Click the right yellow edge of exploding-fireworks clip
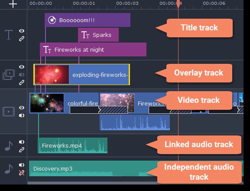The image size is (250, 191). 129,74
